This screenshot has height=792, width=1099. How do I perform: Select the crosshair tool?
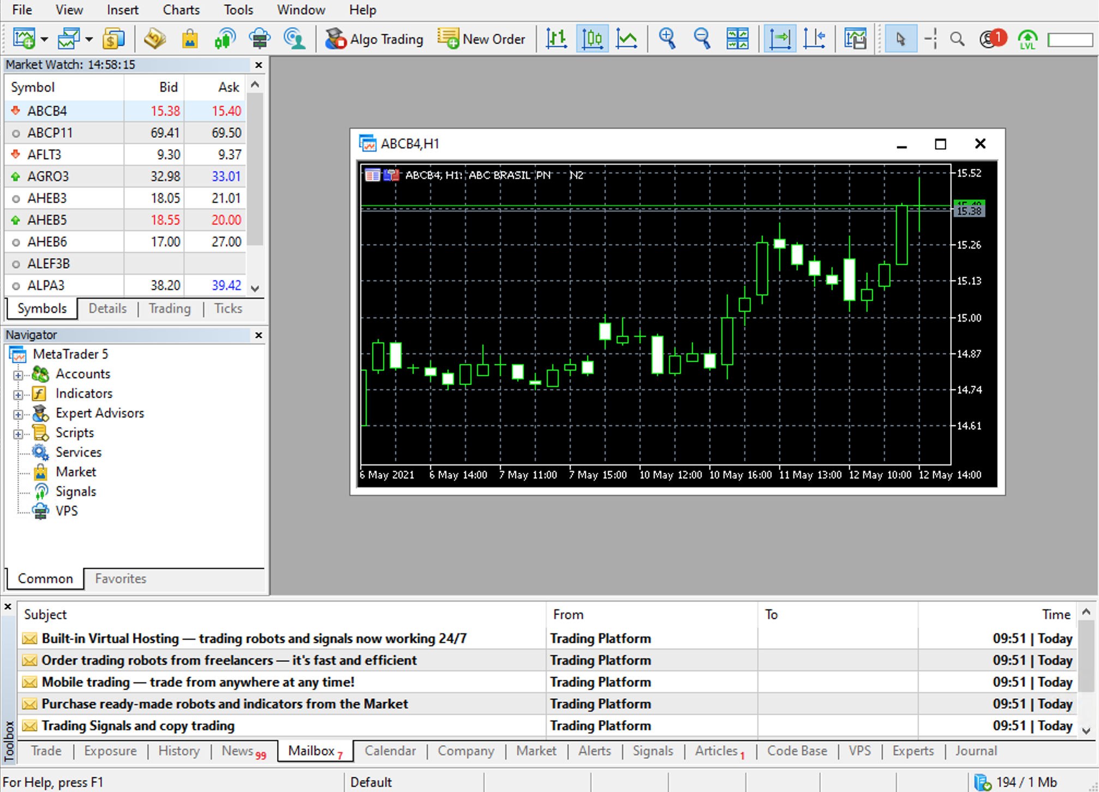931,39
